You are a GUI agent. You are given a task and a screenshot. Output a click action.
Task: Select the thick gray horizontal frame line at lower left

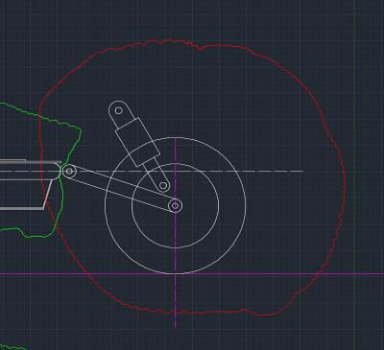(22, 209)
